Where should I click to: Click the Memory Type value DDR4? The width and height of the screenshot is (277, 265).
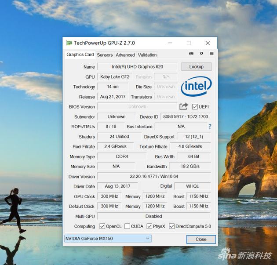pyautogui.click(x=122, y=156)
